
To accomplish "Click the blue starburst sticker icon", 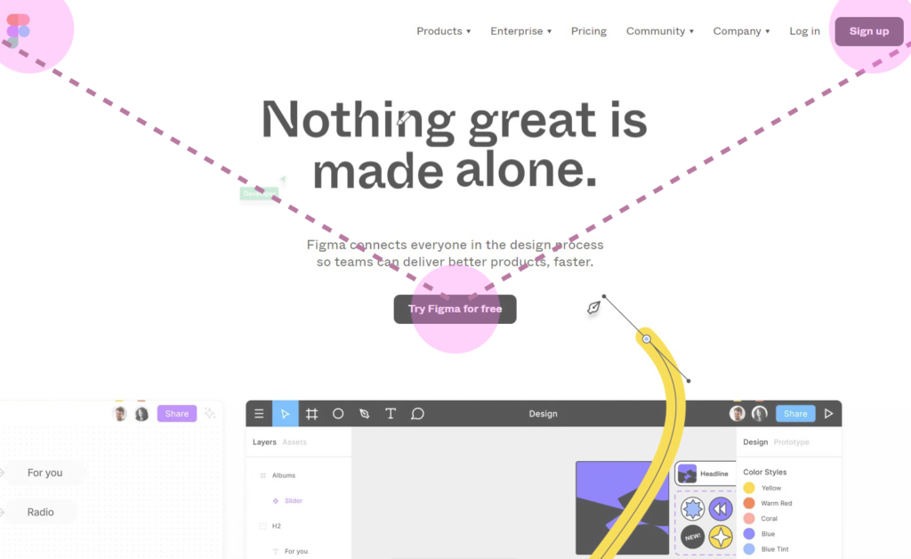I will 692,509.
